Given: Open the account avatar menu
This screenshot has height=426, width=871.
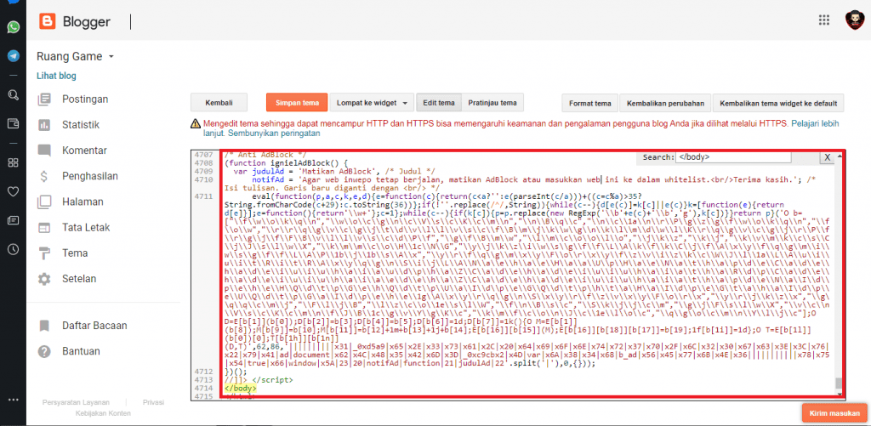Looking at the screenshot, I should (854, 20).
